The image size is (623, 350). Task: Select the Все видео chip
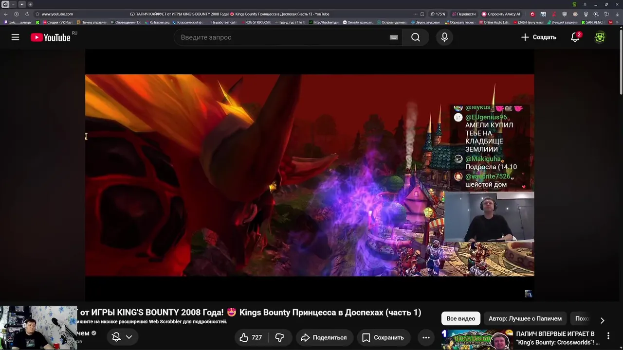pyautogui.click(x=460, y=319)
